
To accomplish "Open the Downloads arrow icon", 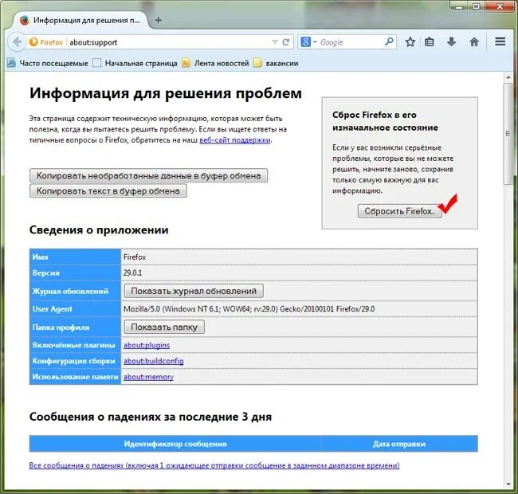I will point(451,42).
